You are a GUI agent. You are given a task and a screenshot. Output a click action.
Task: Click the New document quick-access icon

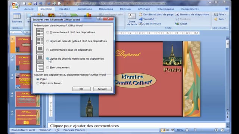[x=24, y=3]
